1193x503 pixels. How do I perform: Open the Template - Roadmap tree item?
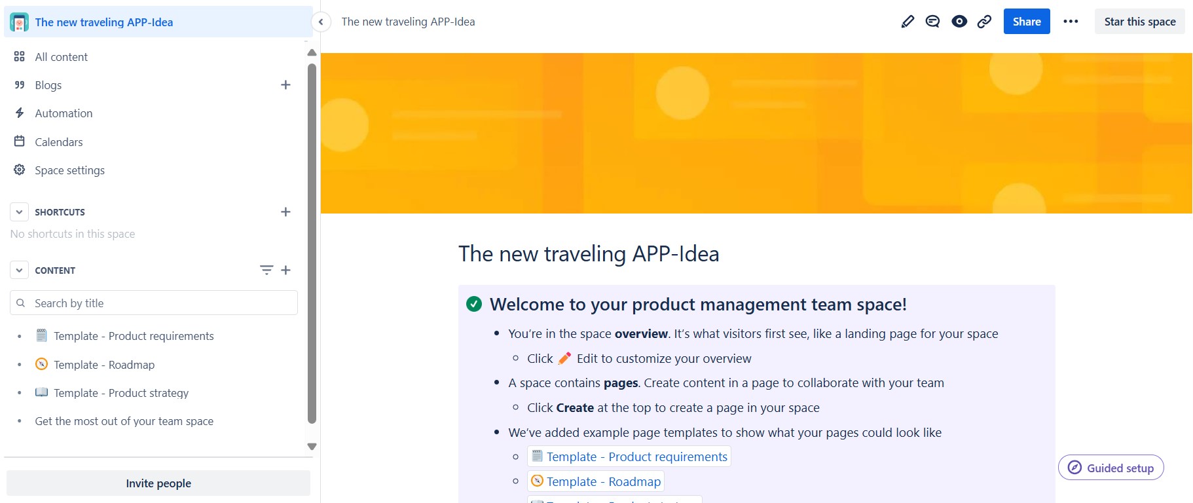click(104, 365)
